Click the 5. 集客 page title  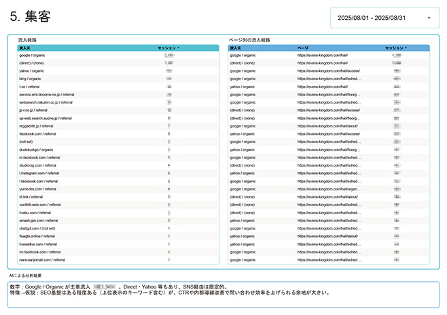coord(31,17)
